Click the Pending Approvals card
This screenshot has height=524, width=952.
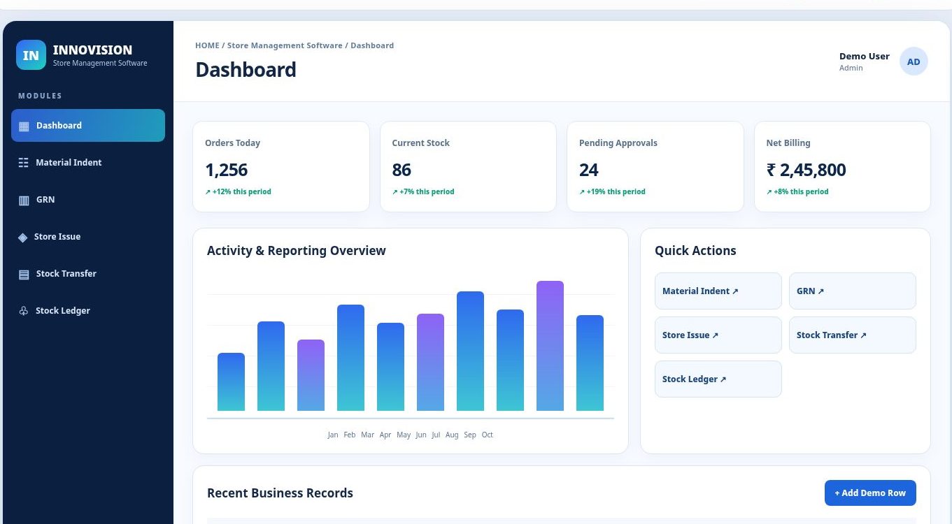(x=655, y=166)
